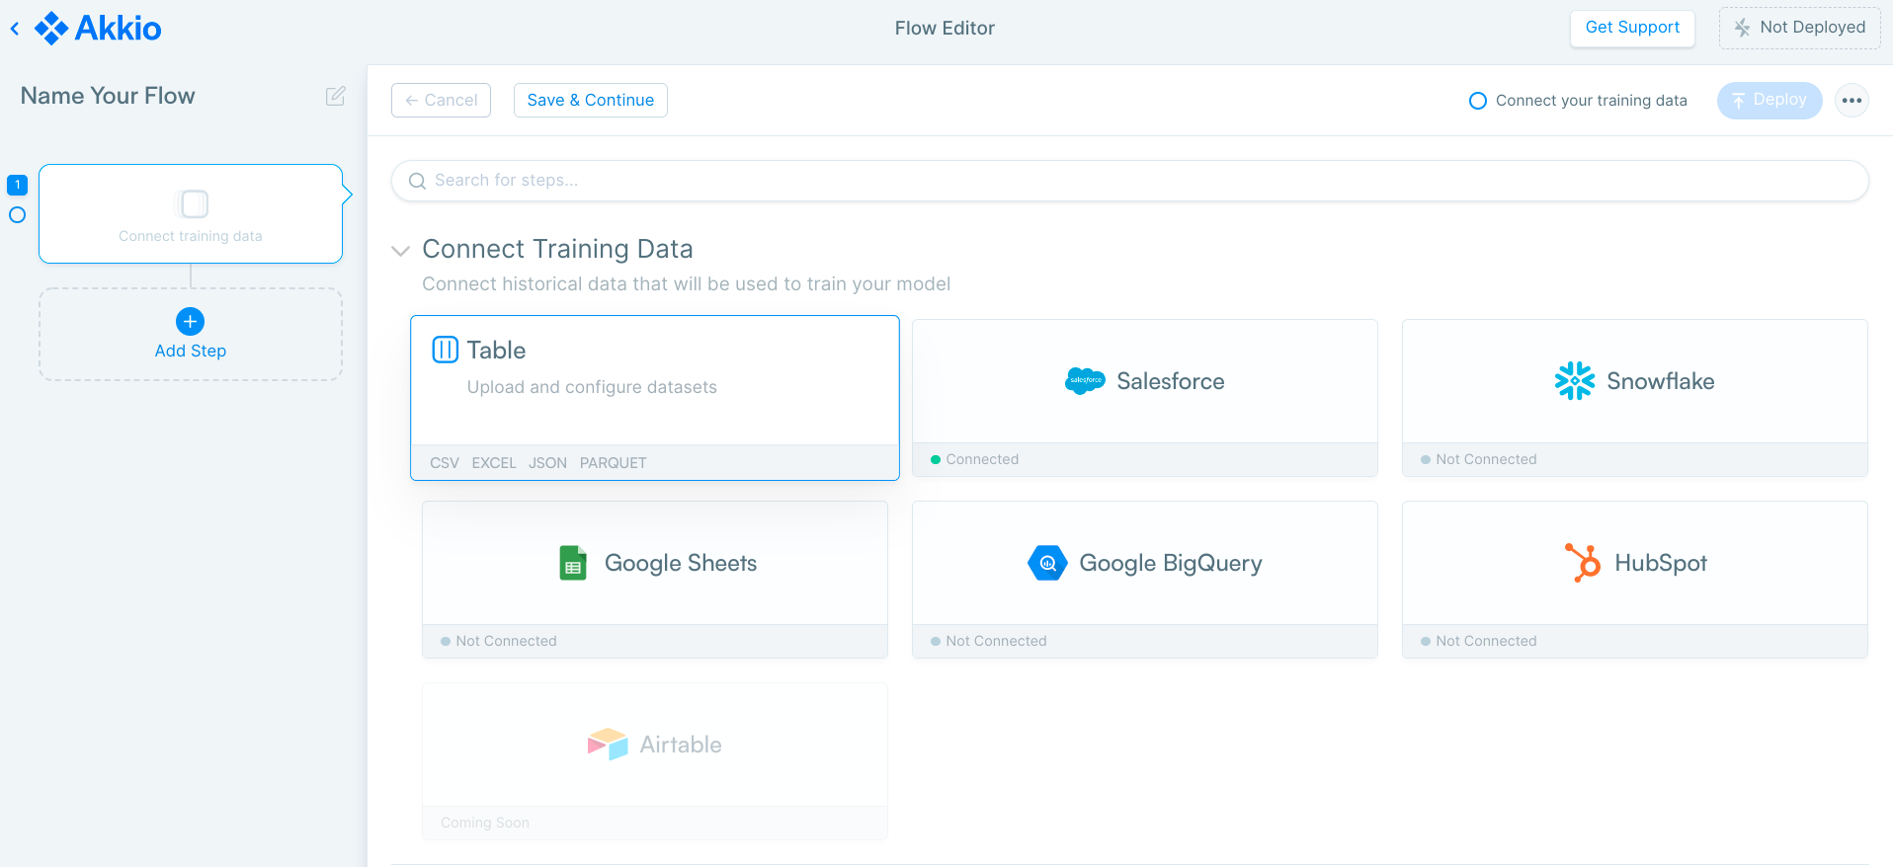Click step 1 status circle in sidebar
1893x867 pixels.
(17, 215)
